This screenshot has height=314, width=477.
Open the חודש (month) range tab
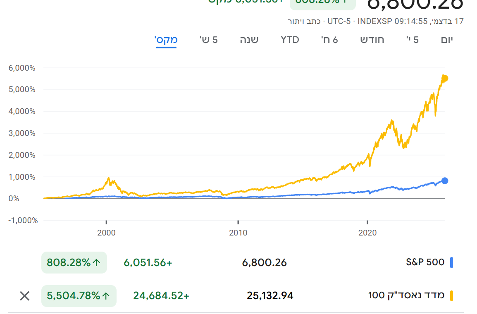point(372,40)
